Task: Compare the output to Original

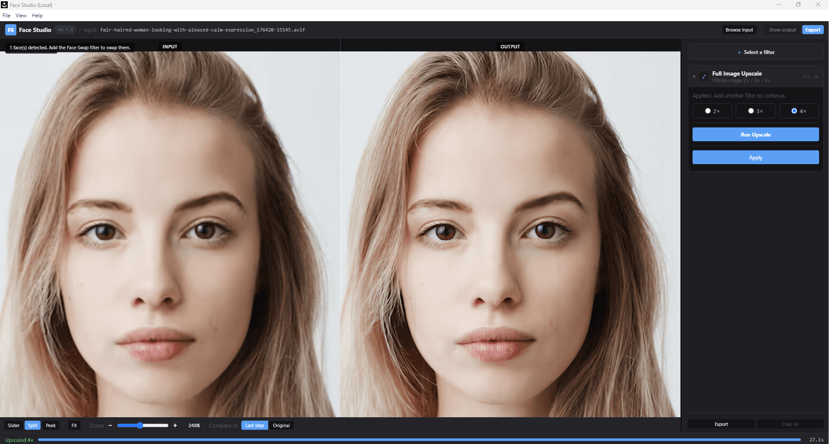Action: coord(281,425)
